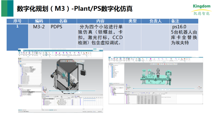Open the Home ribbon tab in left window
The width and height of the screenshot is (212, 114).
[22, 51]
